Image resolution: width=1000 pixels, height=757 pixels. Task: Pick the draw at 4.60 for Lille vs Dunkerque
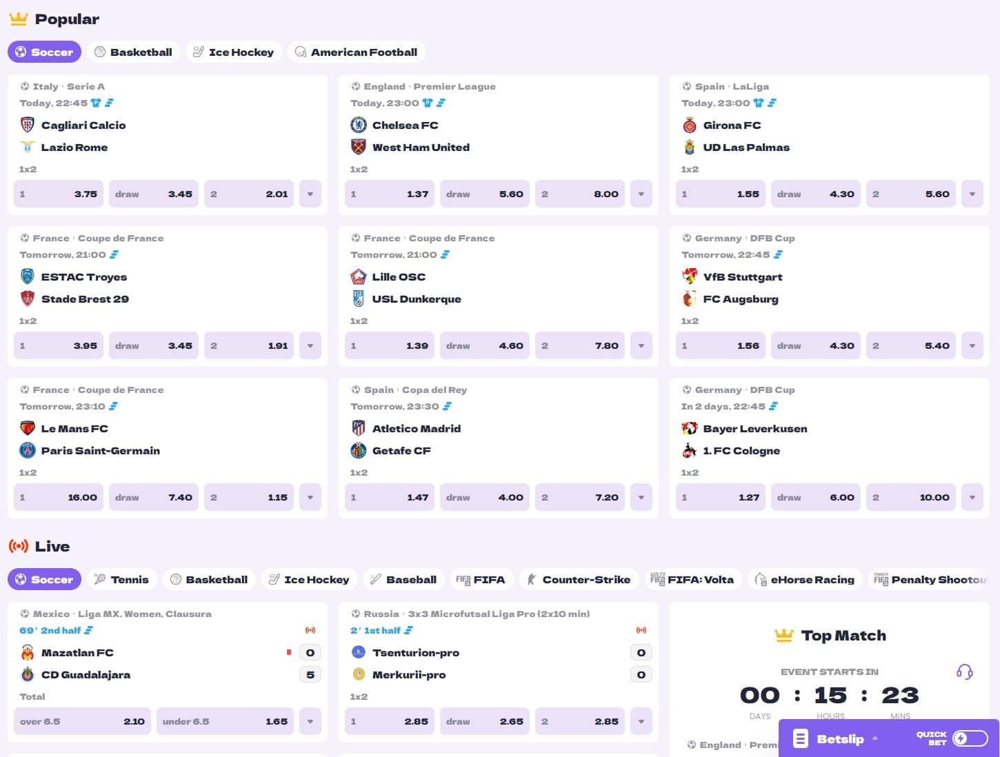point(484,345)
